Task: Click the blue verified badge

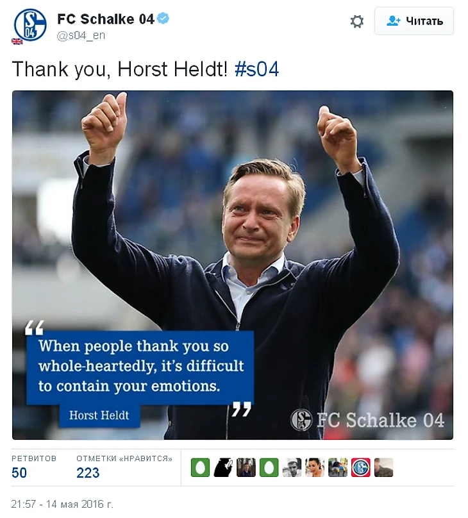Action: (x=163, y=18)
